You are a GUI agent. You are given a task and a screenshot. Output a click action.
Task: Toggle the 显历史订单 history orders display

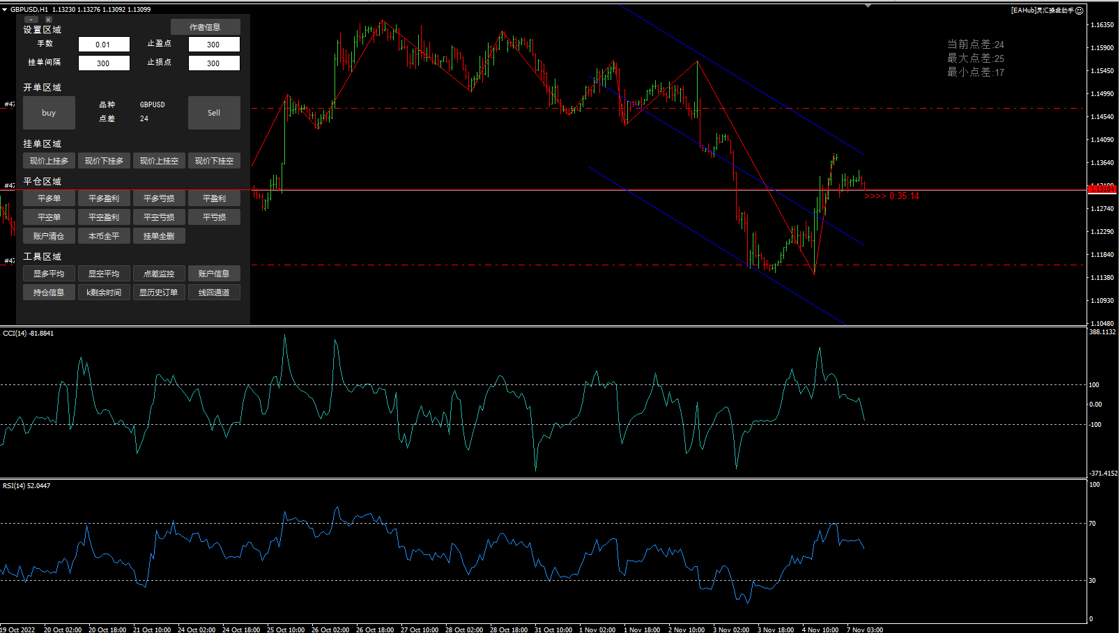click(x=159, y=292)
